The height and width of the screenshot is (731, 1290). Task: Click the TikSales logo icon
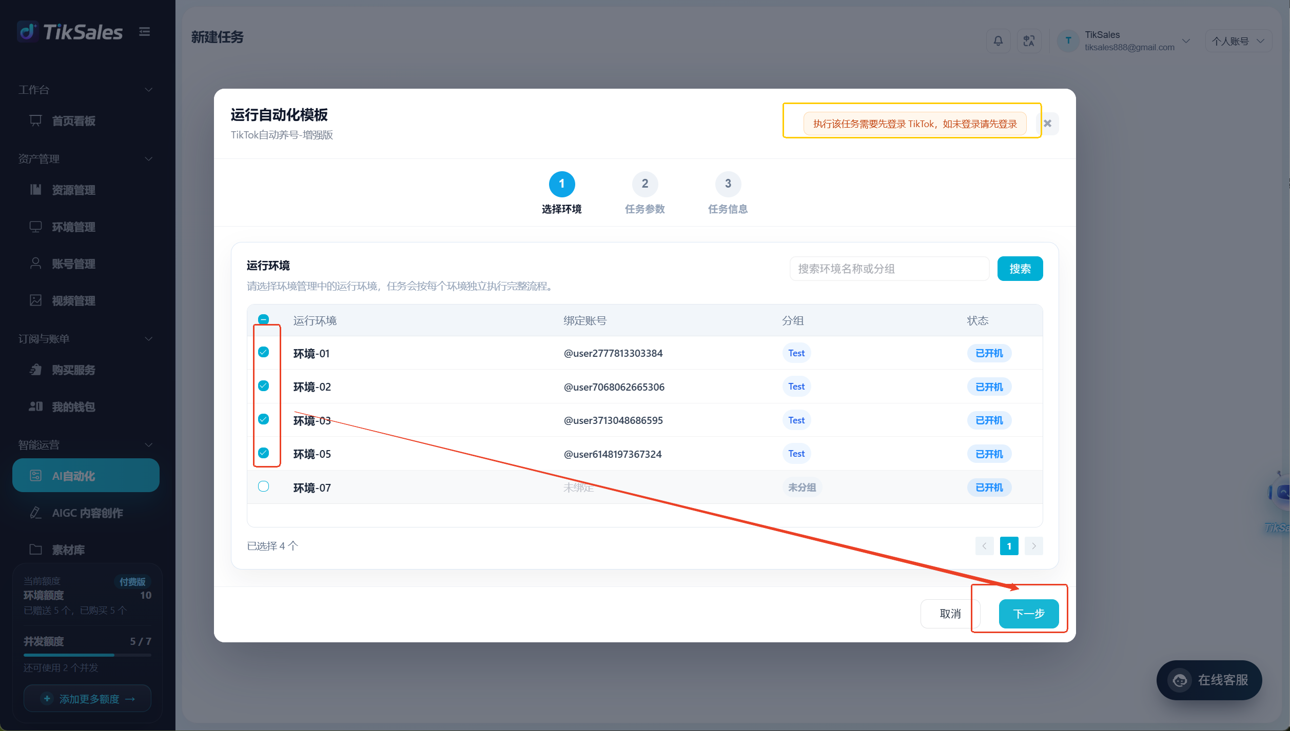[28, 32]
